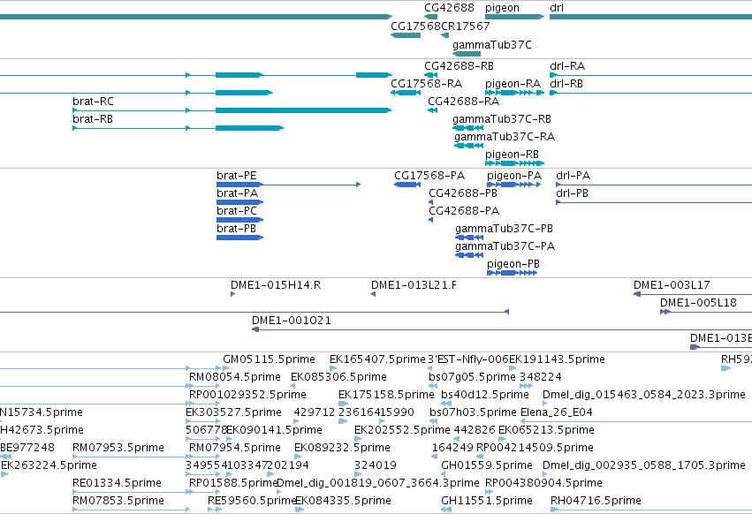Click the 3'EST-Nfly-006 label

(x=468, y=360)
